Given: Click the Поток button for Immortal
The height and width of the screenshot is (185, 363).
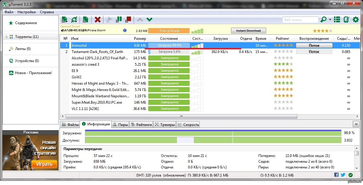Looking at the screenshot, I should point(314,45).
